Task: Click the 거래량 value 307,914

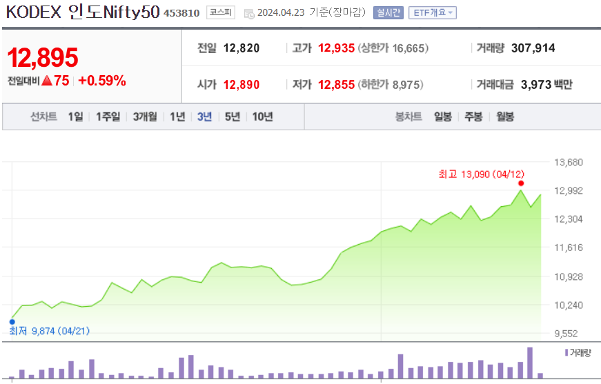Action: (533, 48)
